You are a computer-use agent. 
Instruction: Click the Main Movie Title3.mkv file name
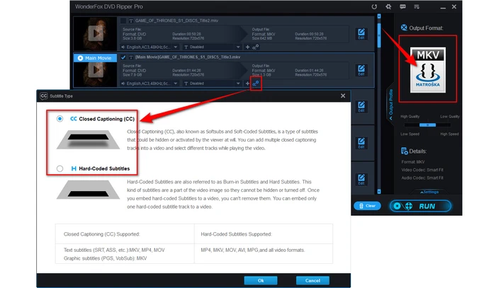188,57
